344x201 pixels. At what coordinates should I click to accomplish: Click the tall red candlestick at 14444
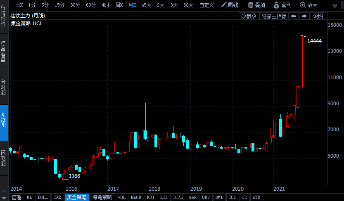[301, 61]
